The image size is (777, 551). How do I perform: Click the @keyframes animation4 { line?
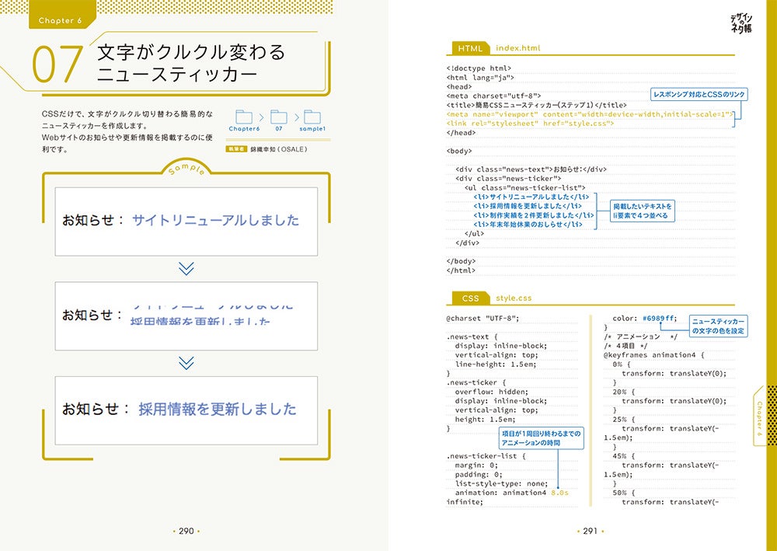(x=654, y=355)
